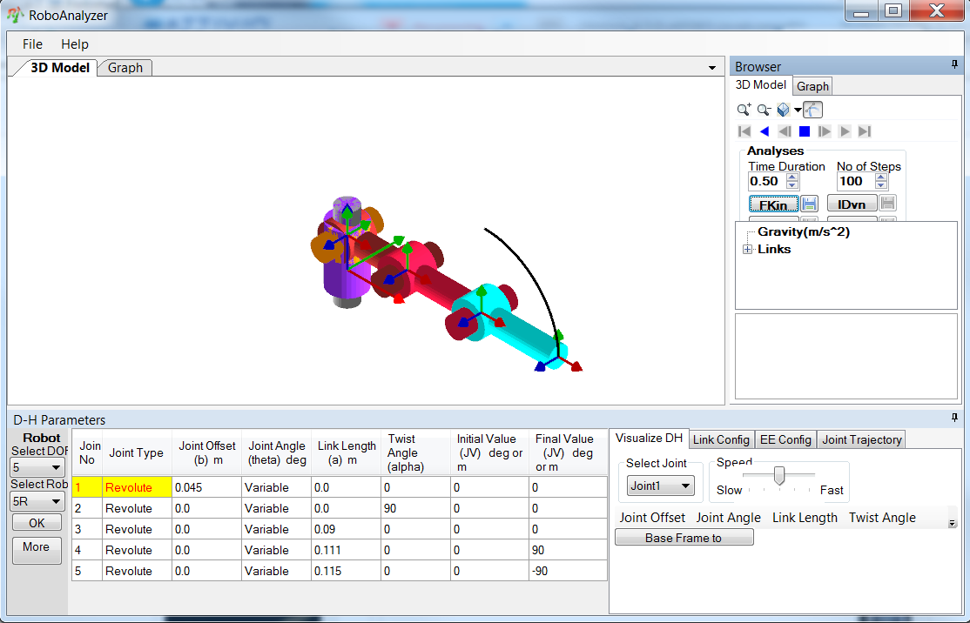
Task: Select joint 4 link length 0.111
Action: pyautogui.click(x=346, y=550)
